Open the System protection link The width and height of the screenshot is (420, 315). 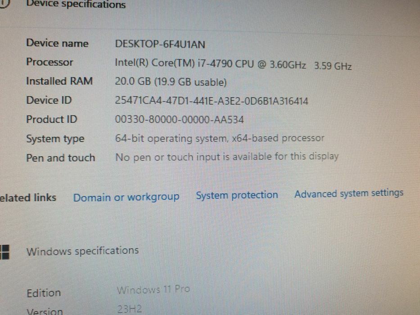coord(237,195)
